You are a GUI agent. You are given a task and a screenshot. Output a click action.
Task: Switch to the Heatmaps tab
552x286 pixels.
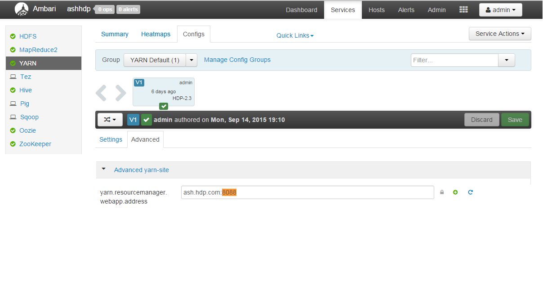(x=156, y=34)
